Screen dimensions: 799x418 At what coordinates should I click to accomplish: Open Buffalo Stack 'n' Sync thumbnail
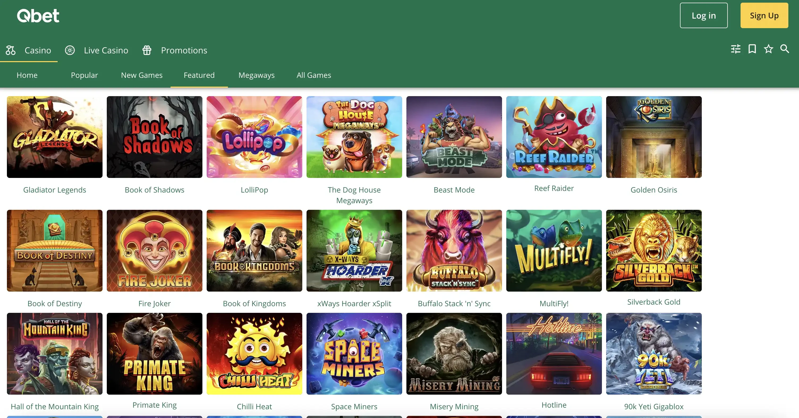pos(454,250)
